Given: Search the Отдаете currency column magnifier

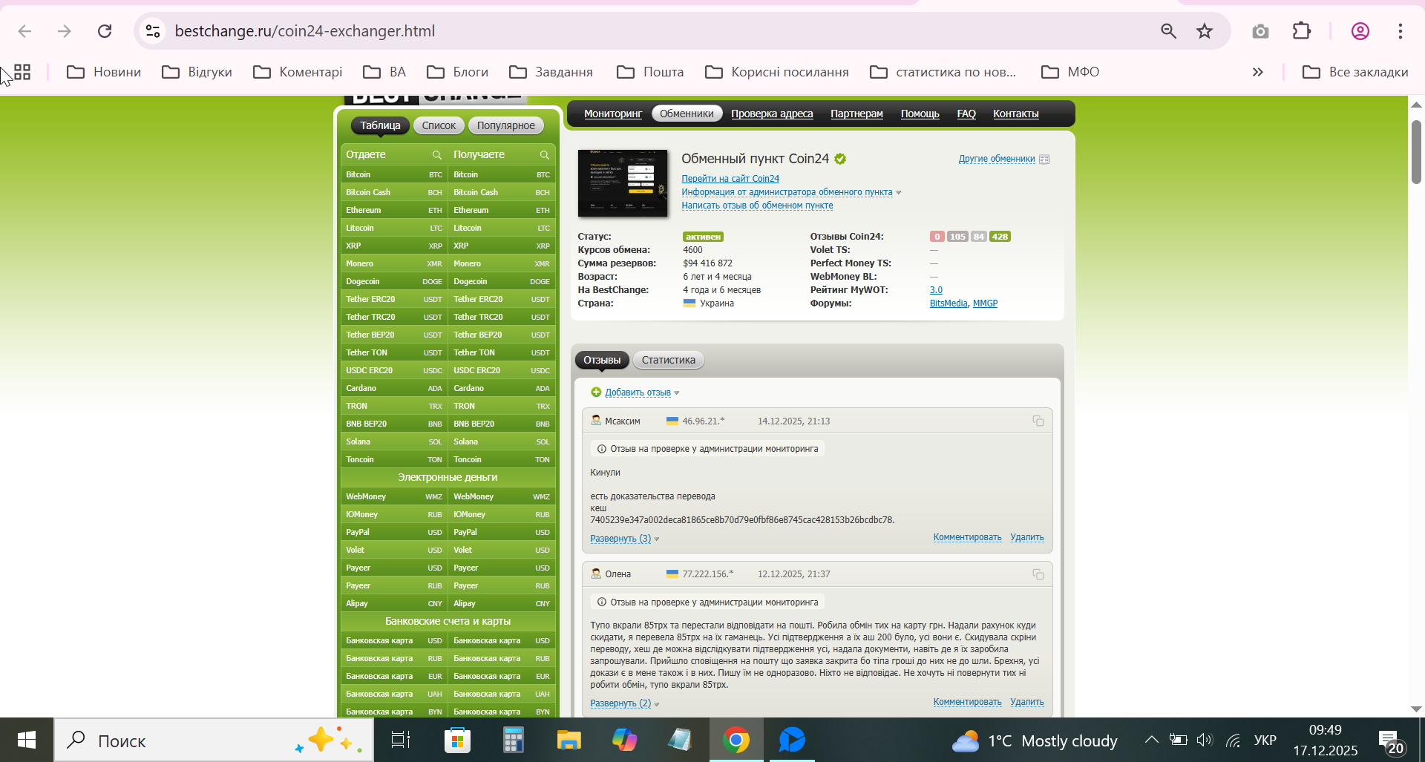Looking at the screenshot, I should [x=437, y=155].
